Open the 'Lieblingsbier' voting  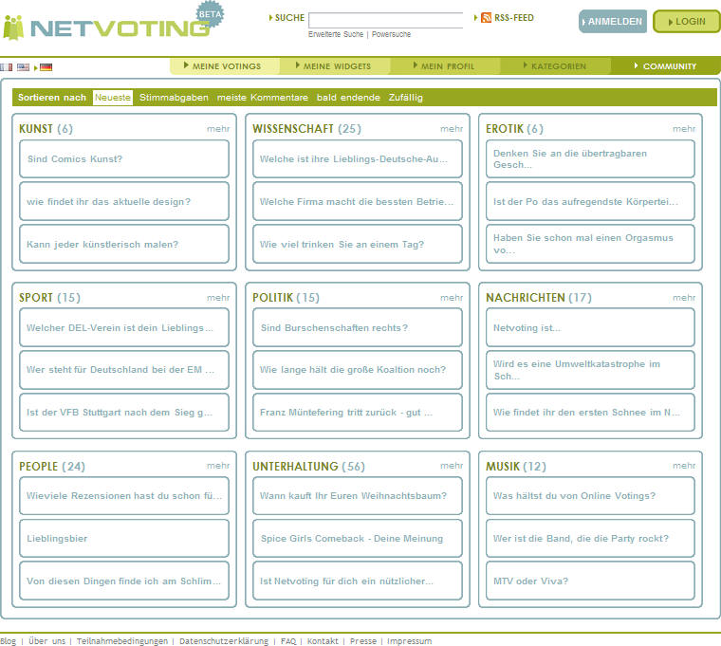124,539
